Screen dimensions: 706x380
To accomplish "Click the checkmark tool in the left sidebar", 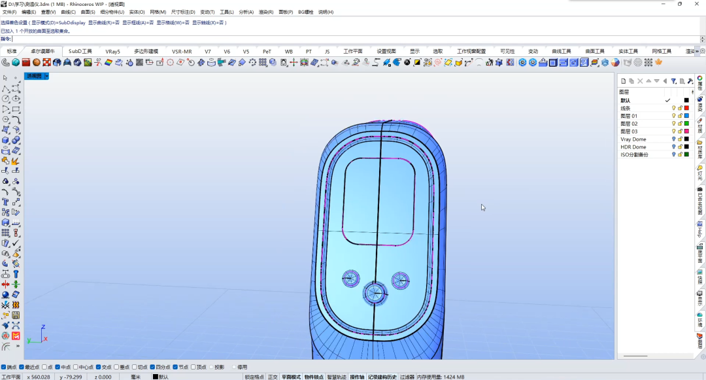I will pos(16,243).
